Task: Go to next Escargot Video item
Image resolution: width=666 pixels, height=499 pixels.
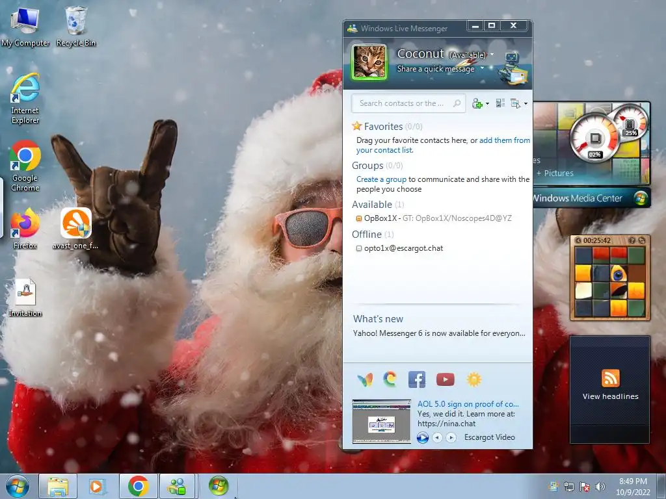Action: [451, 437]
